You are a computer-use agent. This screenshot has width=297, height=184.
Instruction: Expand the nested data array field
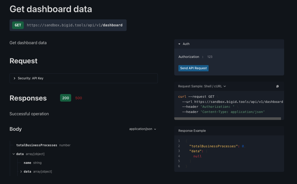click(21, 171)
